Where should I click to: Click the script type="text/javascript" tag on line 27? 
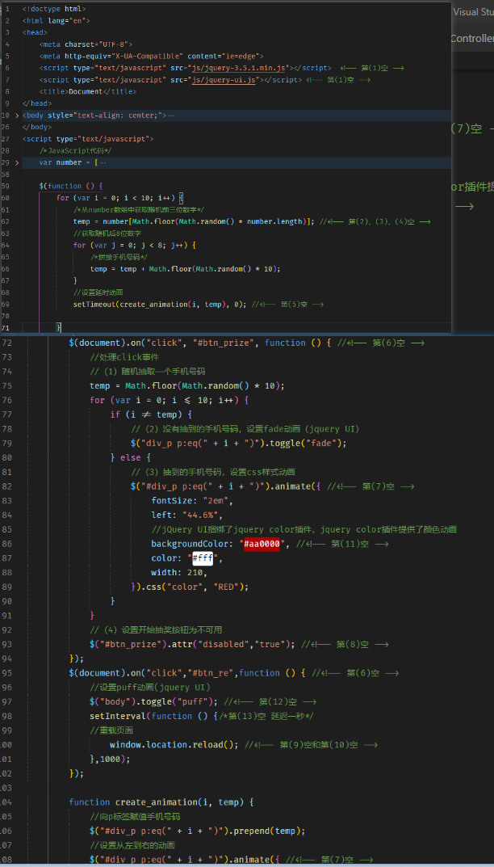point(89,139)
